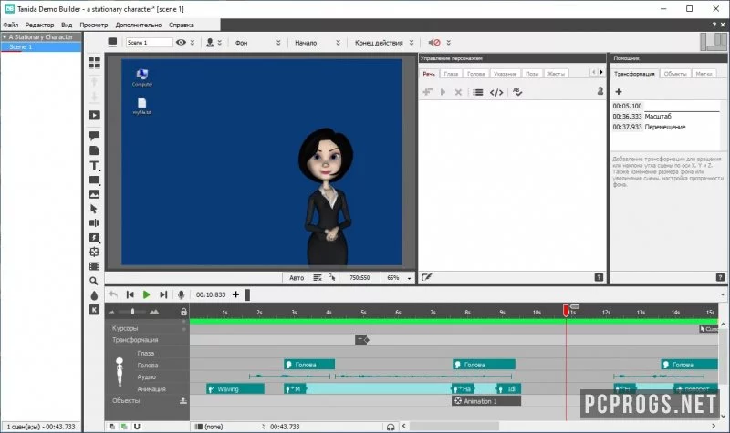The image size is (730, 433).
Task: Open the speech list icon
Action: [x=477, y=92]
